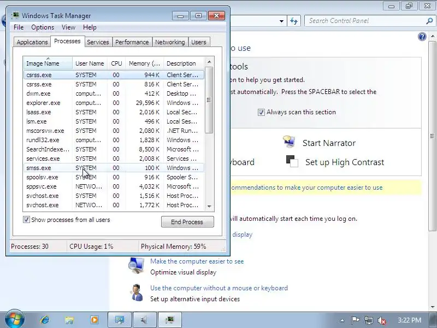Select the spoolsv.exe process row

click(x=114, y=177)
